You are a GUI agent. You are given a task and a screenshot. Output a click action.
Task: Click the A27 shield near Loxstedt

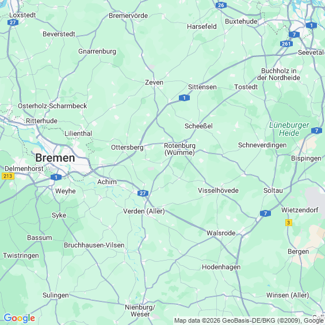point(13,22)
